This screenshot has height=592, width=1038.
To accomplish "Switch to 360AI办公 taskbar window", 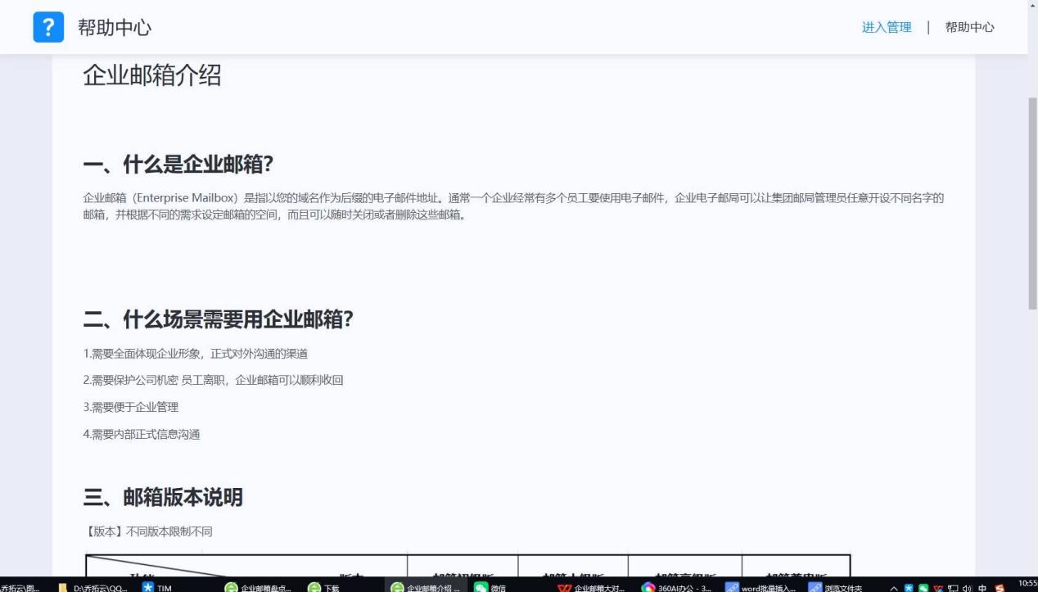I will click(x=676, y=586).
